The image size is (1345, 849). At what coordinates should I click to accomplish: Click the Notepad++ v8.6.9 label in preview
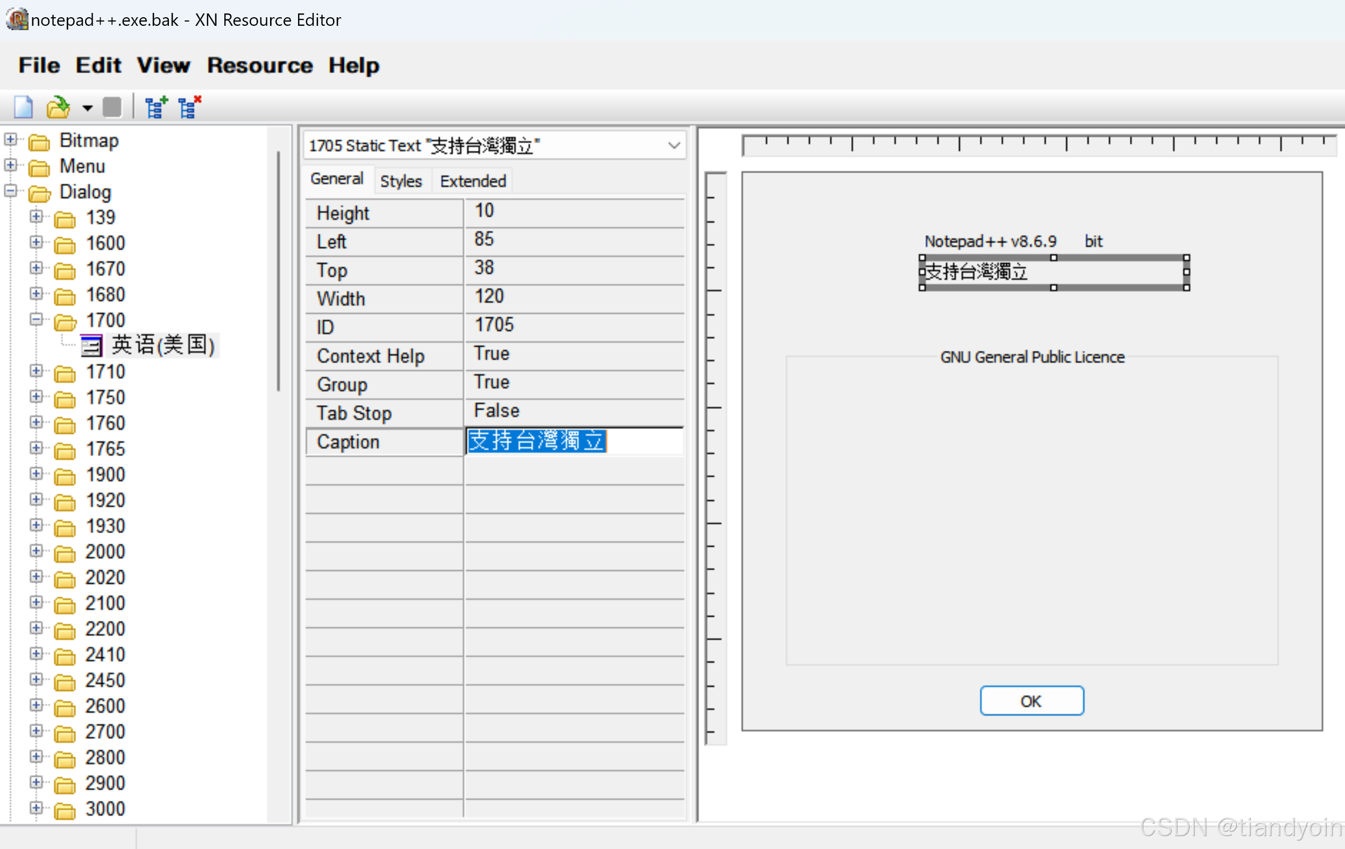click(990, 241)
